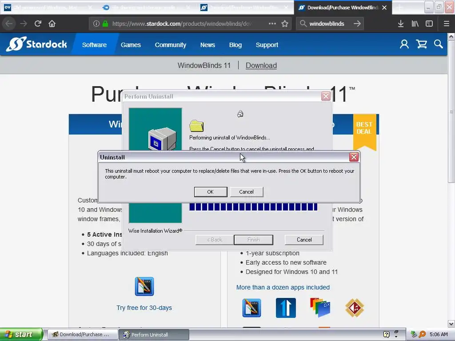Click the stardock.com URL address field

point(182,24)
